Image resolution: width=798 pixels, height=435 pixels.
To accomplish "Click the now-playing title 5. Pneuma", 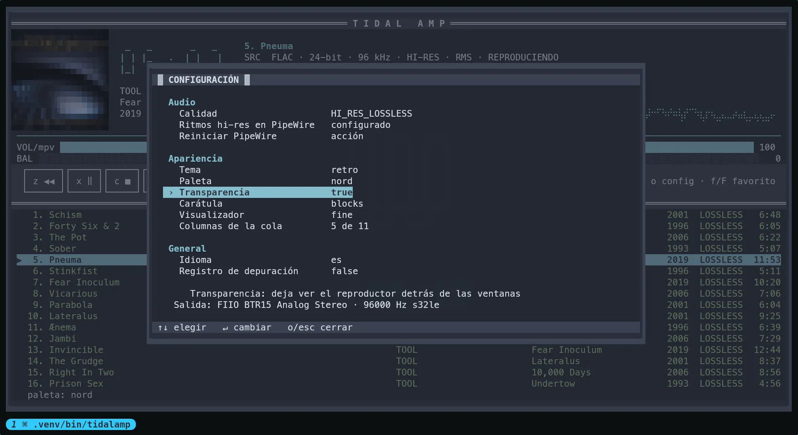I will click(269, 46).
